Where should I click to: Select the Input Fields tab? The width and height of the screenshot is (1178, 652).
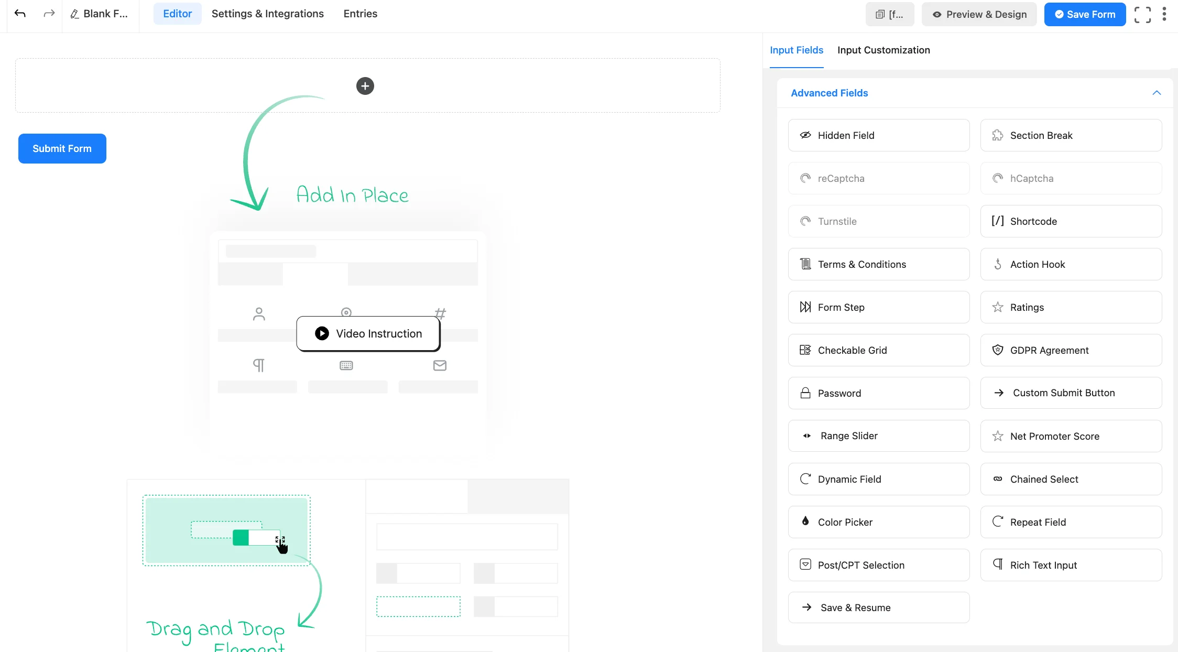click(797, 50)
